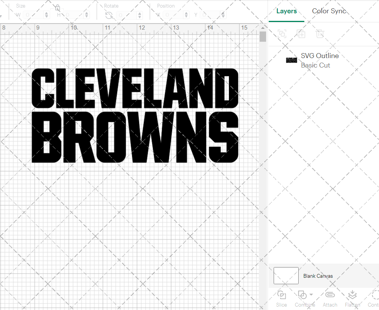The height and width of the screenshot is (310, 379).
Task: Click the Width stepper arrows
Action: coord(47,15)
